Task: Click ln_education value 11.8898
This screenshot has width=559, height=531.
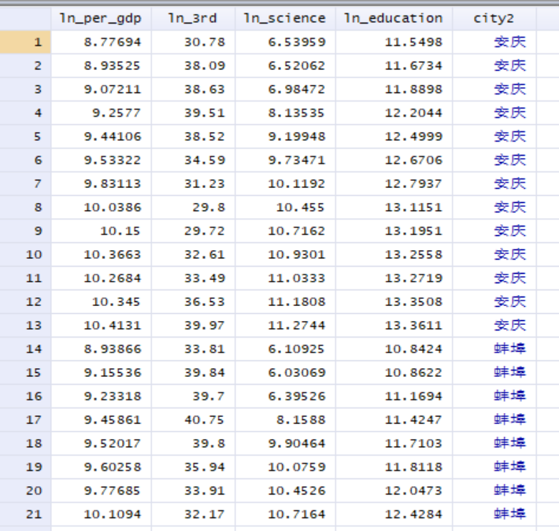Action: pyautogui.click(x=413, y=89)
